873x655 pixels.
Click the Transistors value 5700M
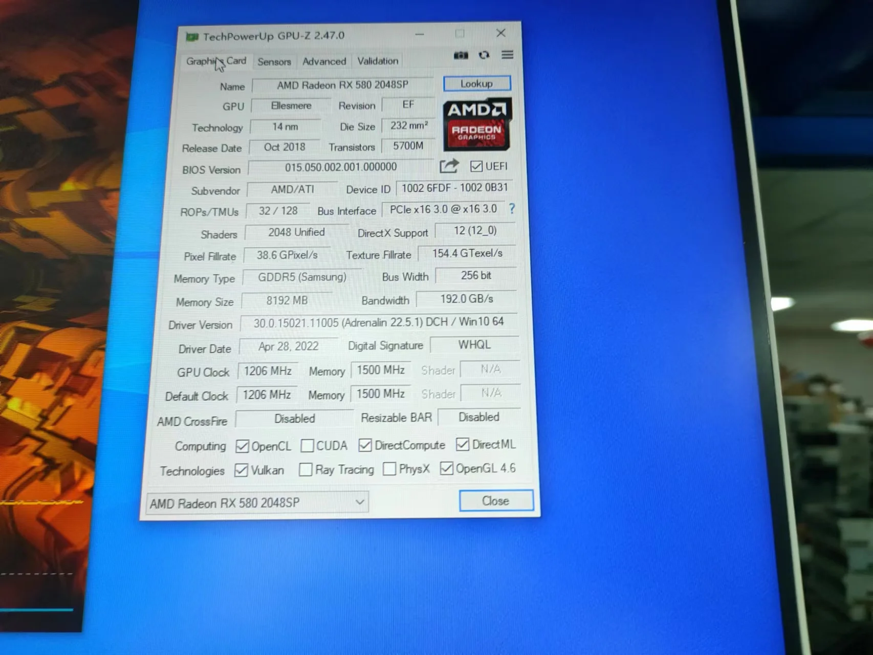[408, 146]
